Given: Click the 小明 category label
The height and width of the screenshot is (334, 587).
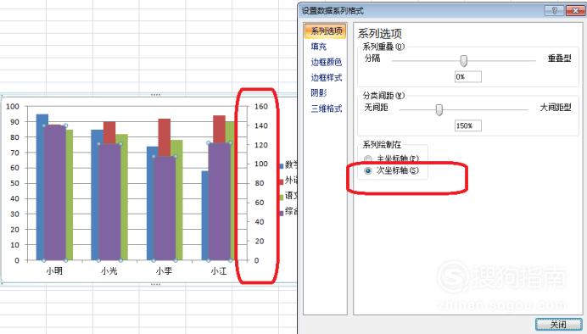Looking at the screenshot, I should coord(54,270).
